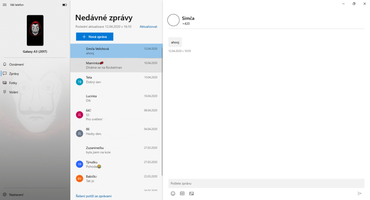The image size is (370, 200).
Task: Go to the Volání section
Action: click(x=13, y=92)
